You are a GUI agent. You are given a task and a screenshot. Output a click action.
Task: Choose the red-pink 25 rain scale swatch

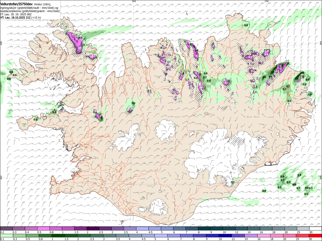(302, 235)
